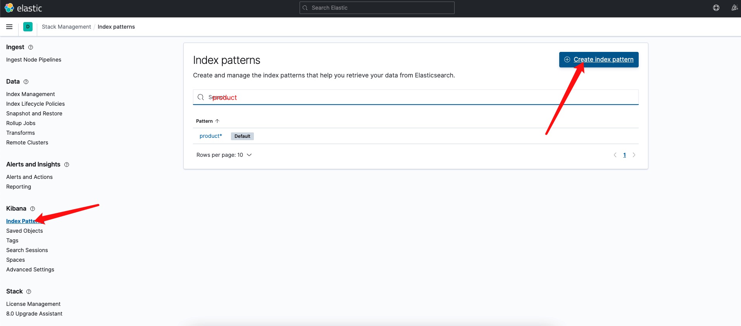
Task: Open the product* index pattern
Action: (211, 136)
